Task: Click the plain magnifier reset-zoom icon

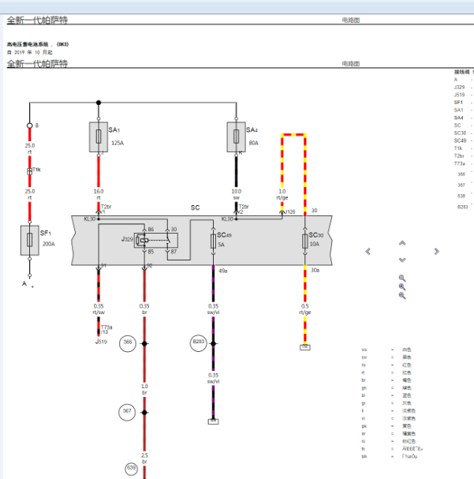Action: coord(402,278)
